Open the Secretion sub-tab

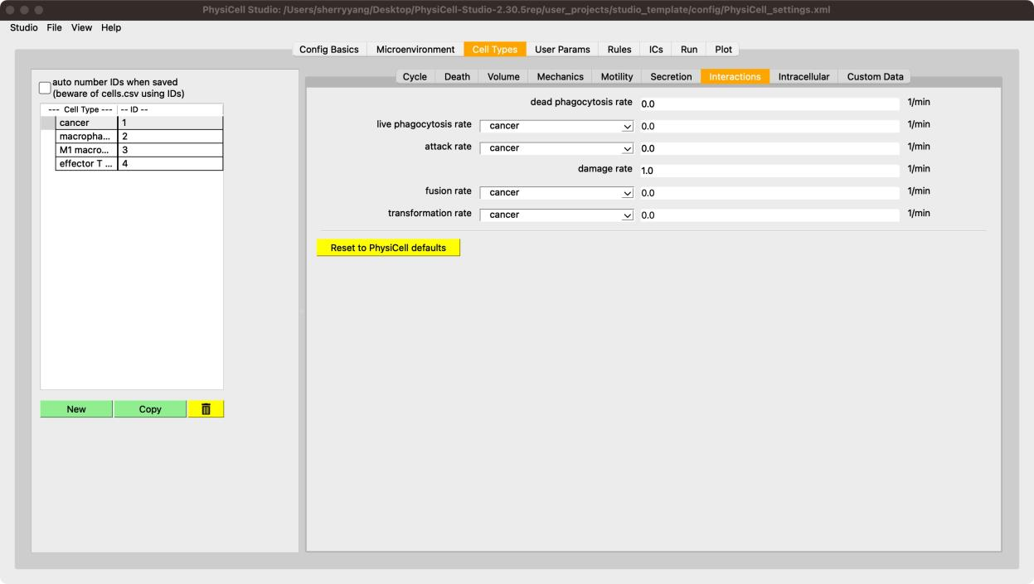click(671, 77)
